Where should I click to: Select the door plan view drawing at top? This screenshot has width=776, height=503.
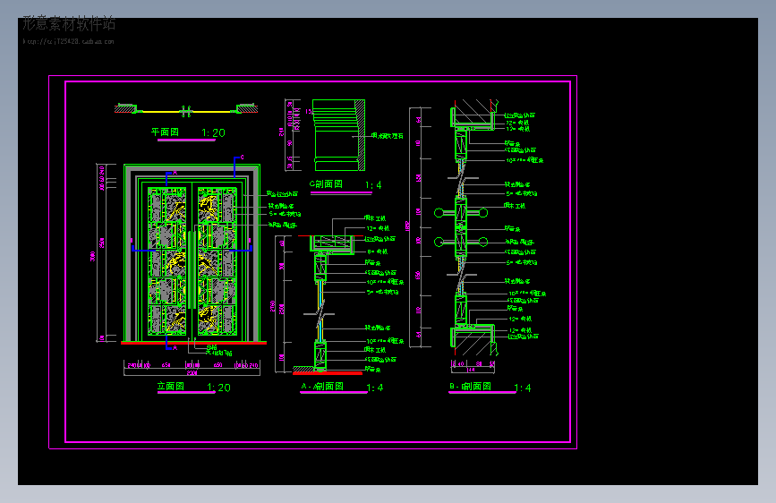pos(186,109)
